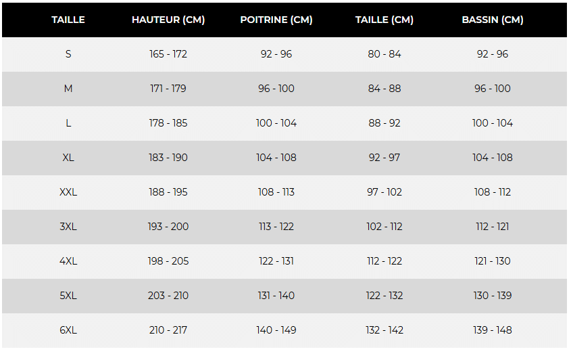Click chest value 104 - 108
This screenshot has height=362, width=571.
pyautogui.click(x=276, y=158)
